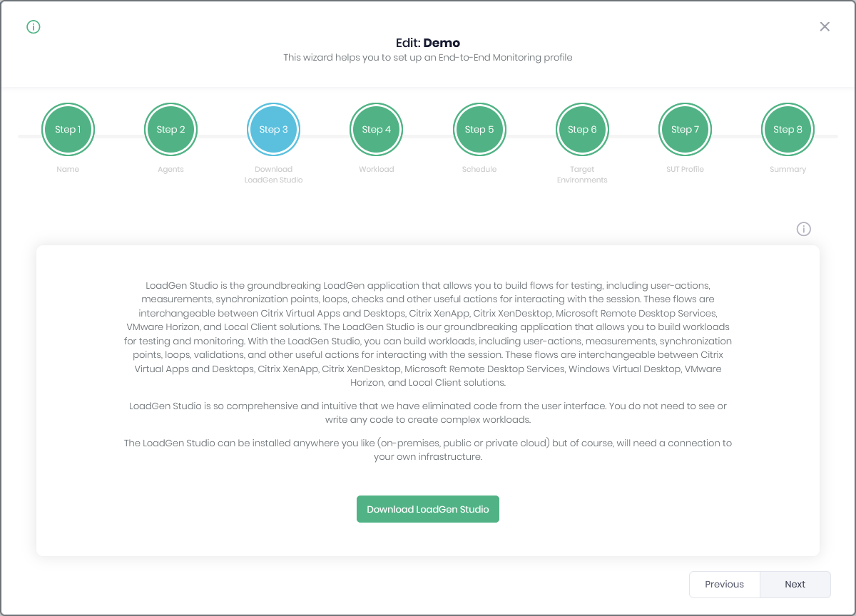This screenshot has width=856, height=616.
Task: Click the green info icon top-left
Action: coord(34,27)
